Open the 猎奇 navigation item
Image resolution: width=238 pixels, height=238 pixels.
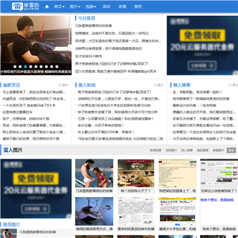(x=138, y=7)
